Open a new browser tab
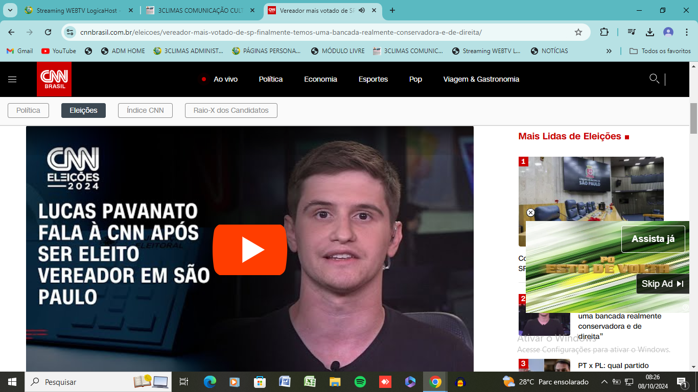 coord(392,10)
